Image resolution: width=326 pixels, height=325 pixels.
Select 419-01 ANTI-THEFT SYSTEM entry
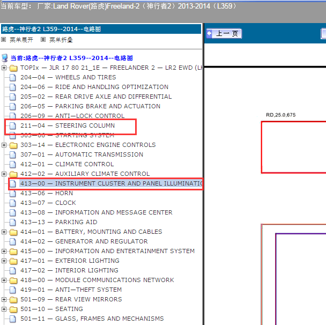tap(71, 290)
